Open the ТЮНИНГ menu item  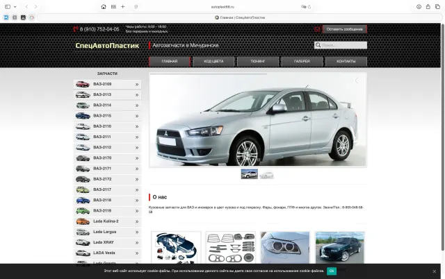(258, 61)
